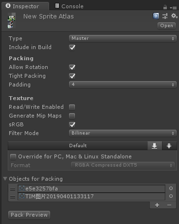Switch to the Console tab
Image resolution: width=179 pixels, height=224 pixels.
tap(69, 6)
